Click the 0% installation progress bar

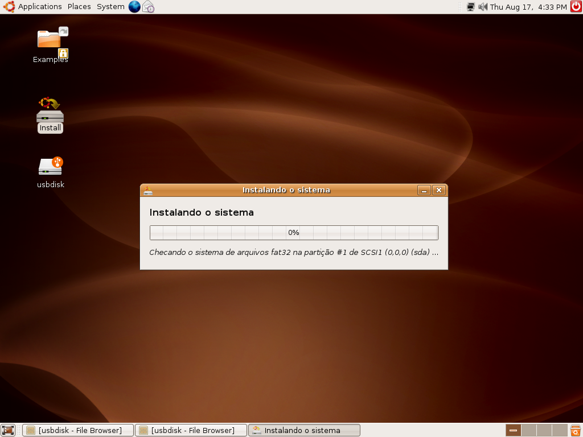pyautogui.click(x=294, y=233)
